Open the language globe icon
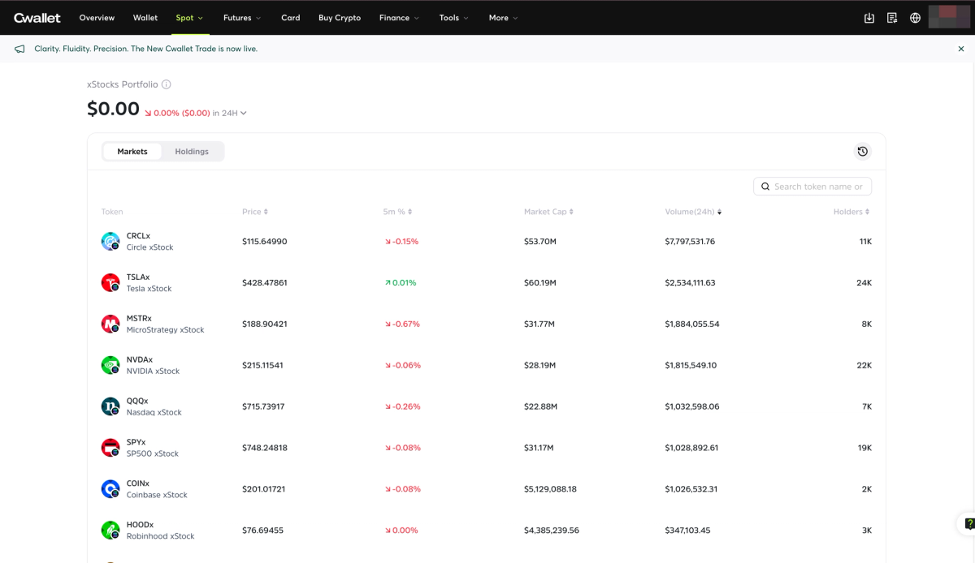Image resolution: width=975 pixels, height=563 pixels. [x=916, y=18]
